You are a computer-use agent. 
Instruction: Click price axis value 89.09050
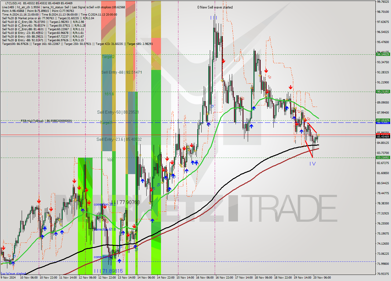tap(383, 102)
